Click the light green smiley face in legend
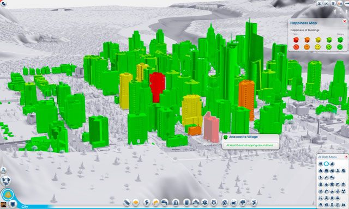349x209 pixels. (329, 47)
